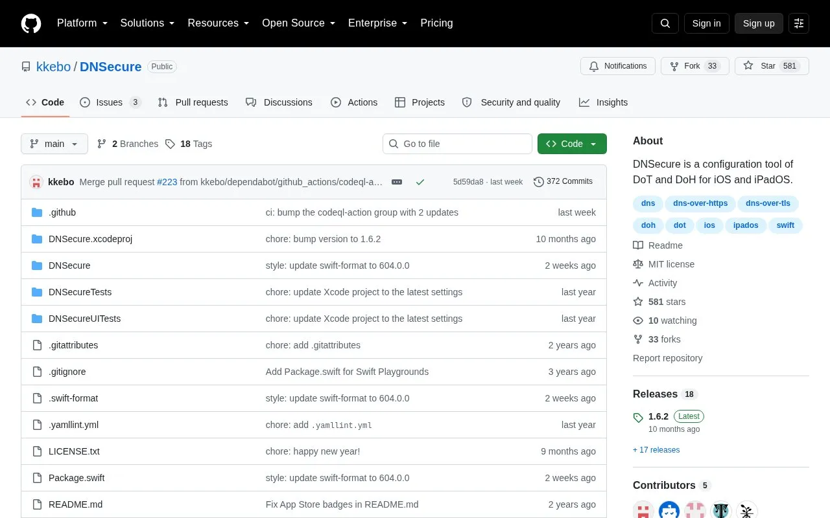Open the Pricing page

(436, 23)
